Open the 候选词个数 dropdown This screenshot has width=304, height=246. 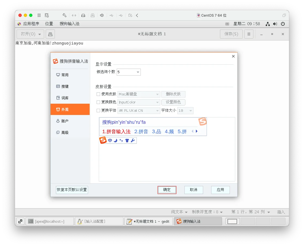(129, 72)
